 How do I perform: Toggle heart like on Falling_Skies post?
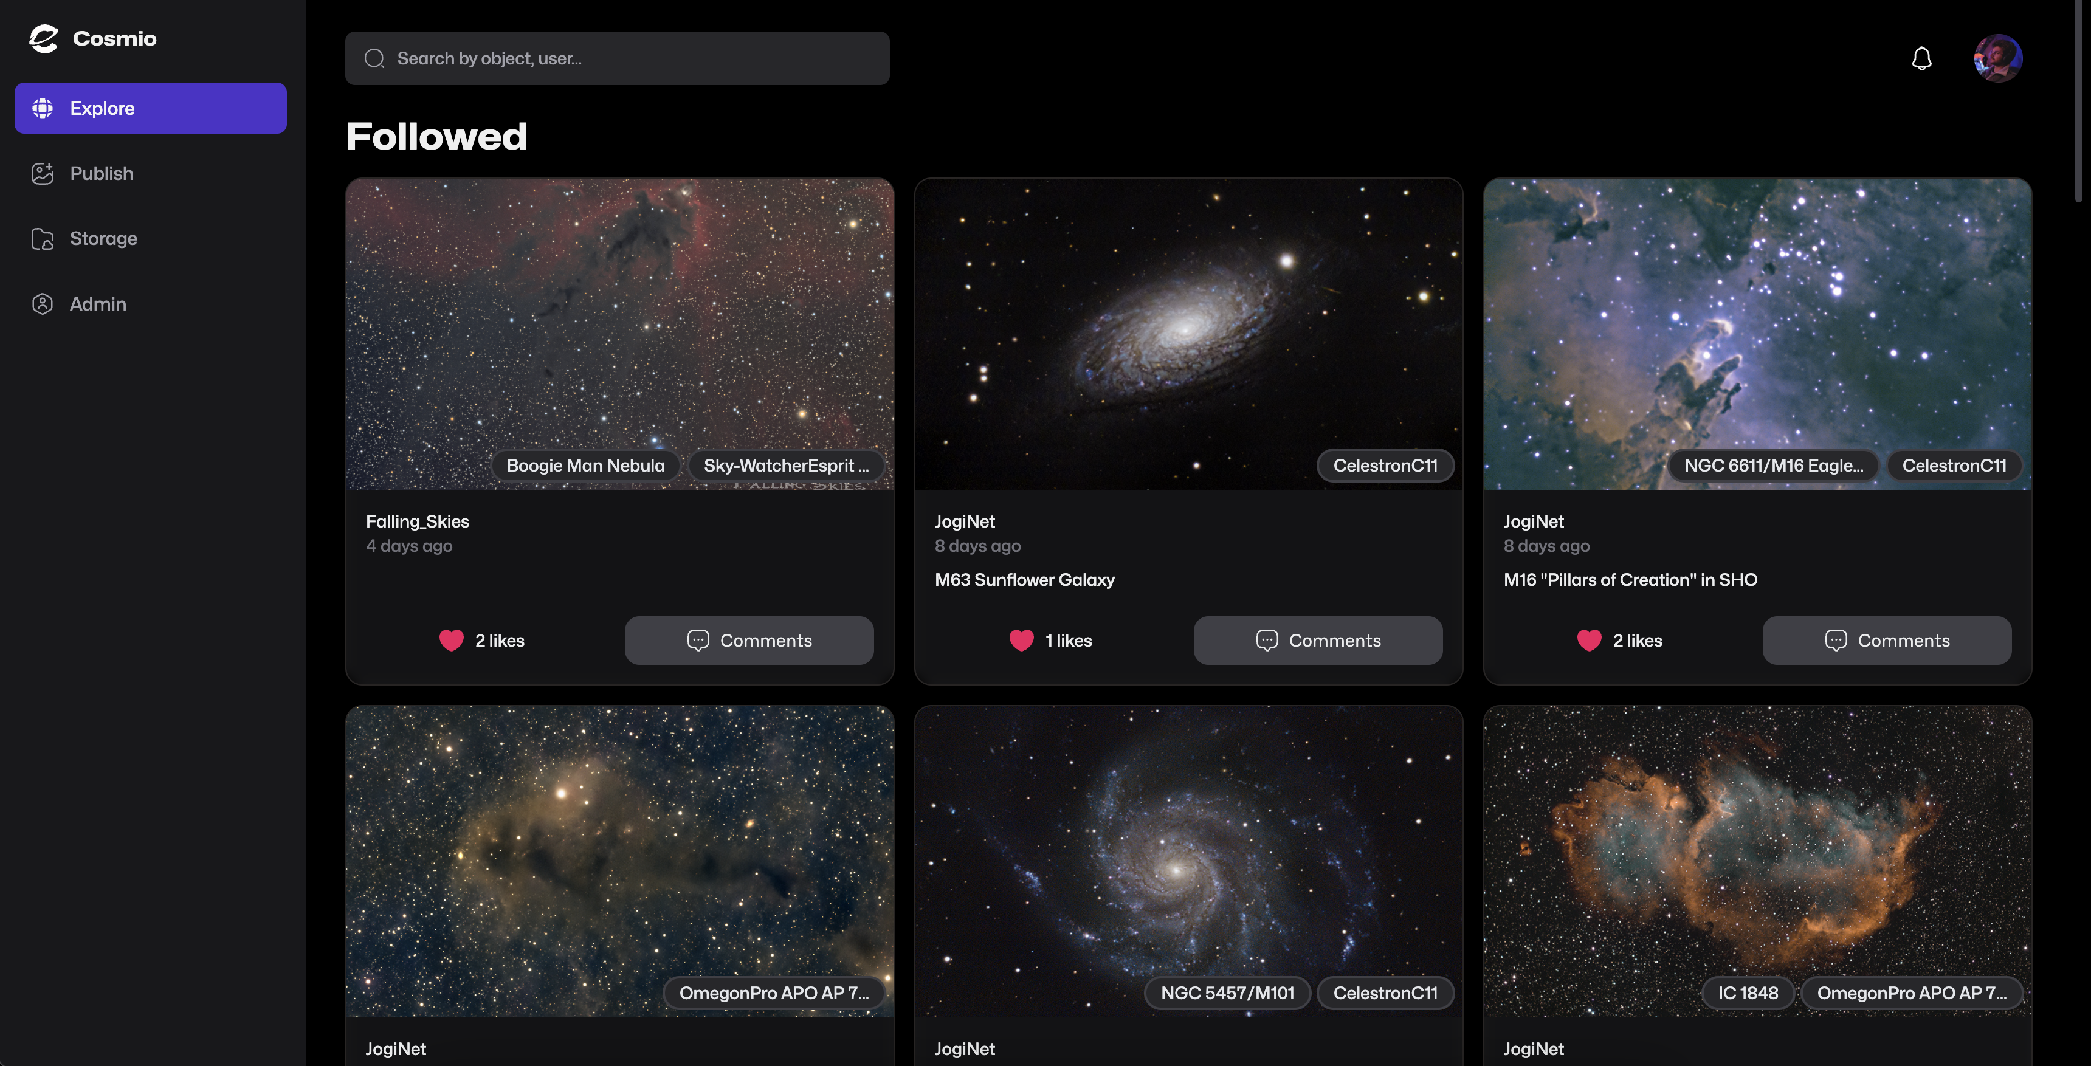[451, 641]
